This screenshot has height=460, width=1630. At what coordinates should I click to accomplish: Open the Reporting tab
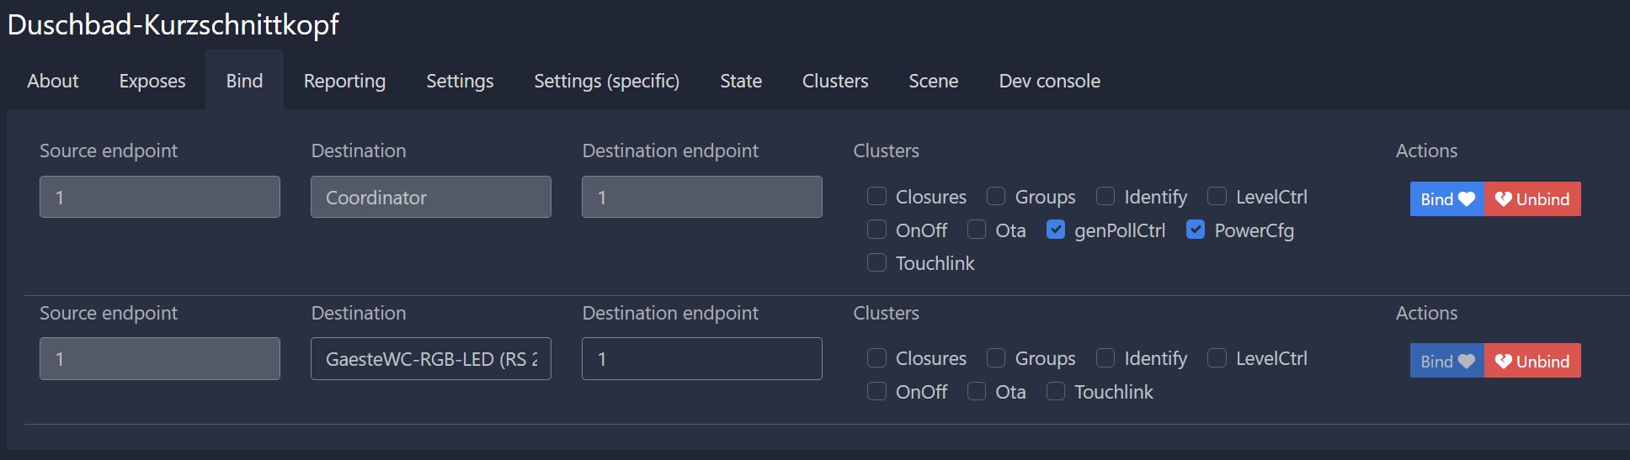[x=344, y=81]
